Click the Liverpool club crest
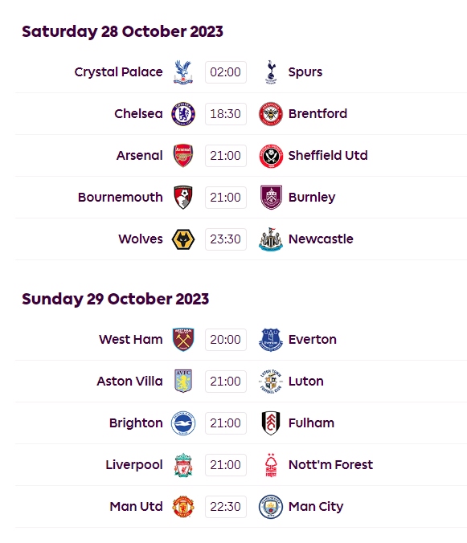The width and height of the screenshot is (467, 543). pos(183,465)
